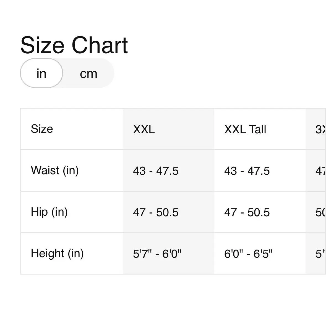Click the Waist (in) row label

(55, 170)
